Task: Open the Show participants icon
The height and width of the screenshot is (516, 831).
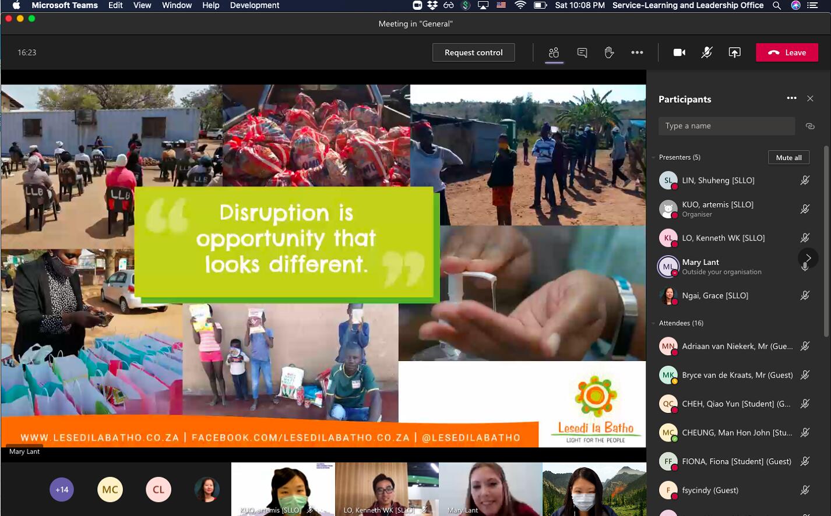Action: (554, 52)
